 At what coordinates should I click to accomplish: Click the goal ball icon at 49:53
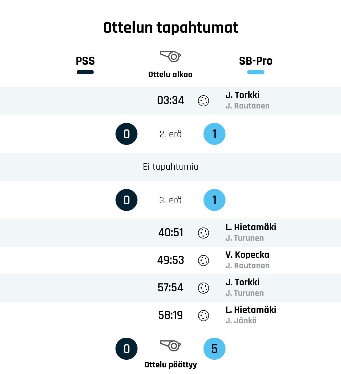204,261
